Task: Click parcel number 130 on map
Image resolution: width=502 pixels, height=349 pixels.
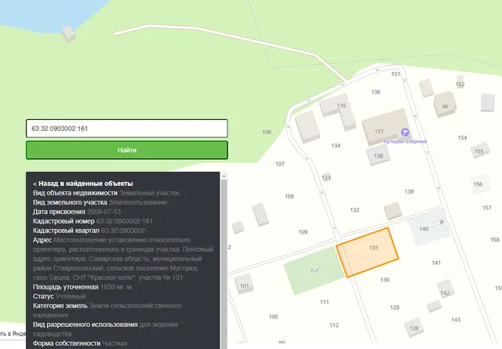Action: pos(384,279)
